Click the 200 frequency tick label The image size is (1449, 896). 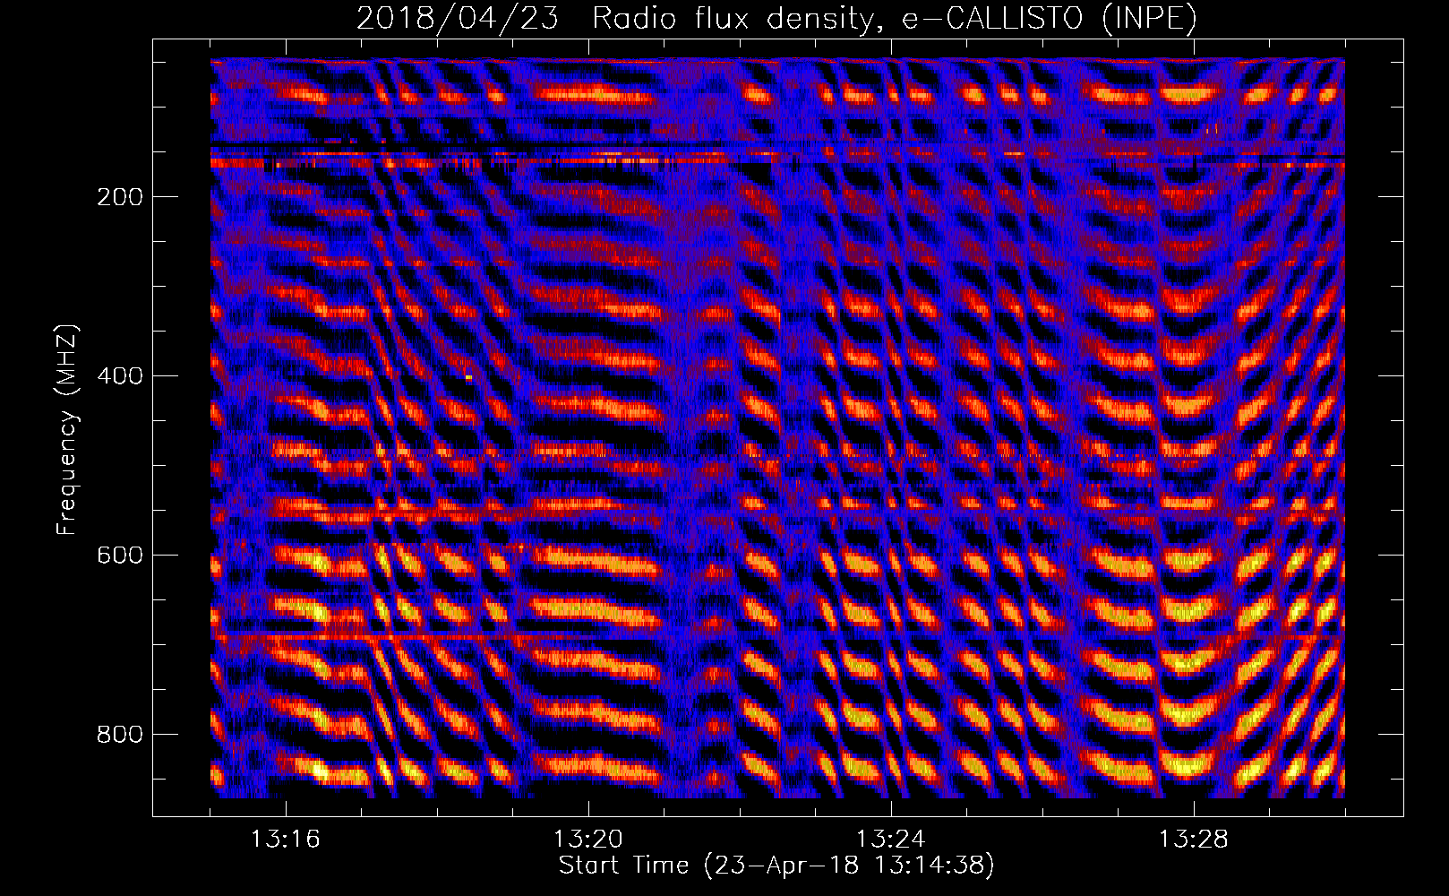(120, 196)
